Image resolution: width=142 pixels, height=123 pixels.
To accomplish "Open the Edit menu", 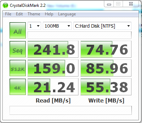I will coord(19,14).
